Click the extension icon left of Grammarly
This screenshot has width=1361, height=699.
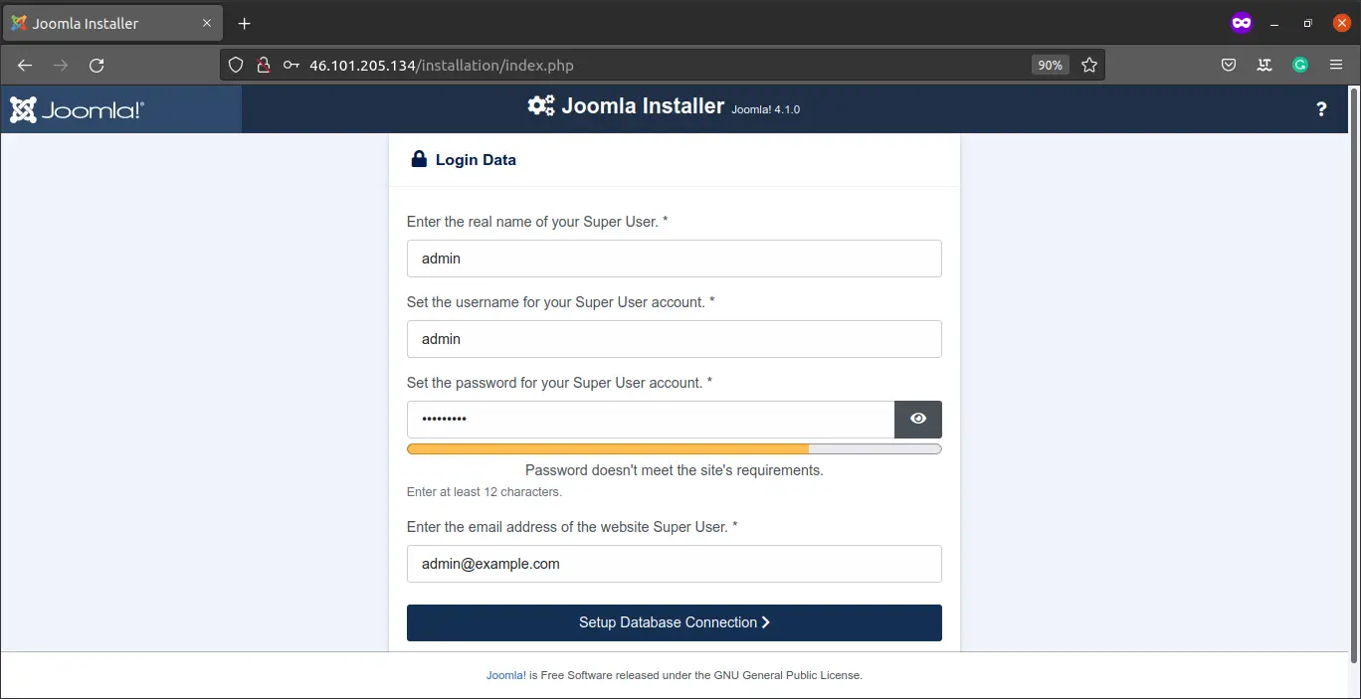[1264, 66]
